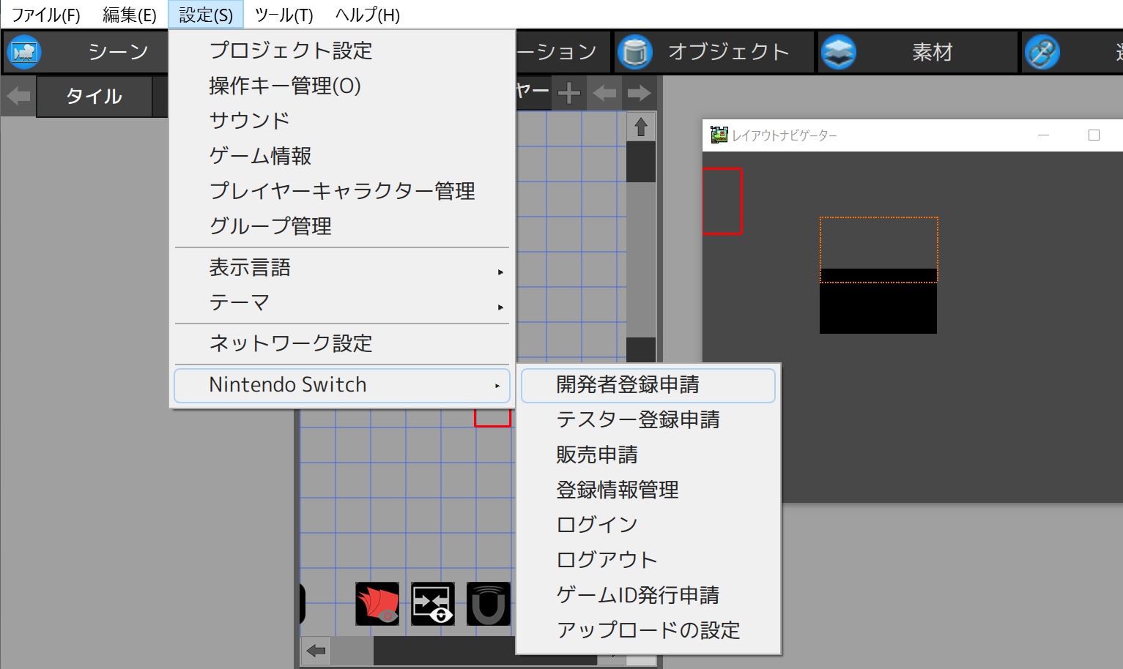Open アップロードの設定

[x=648, y=631]
